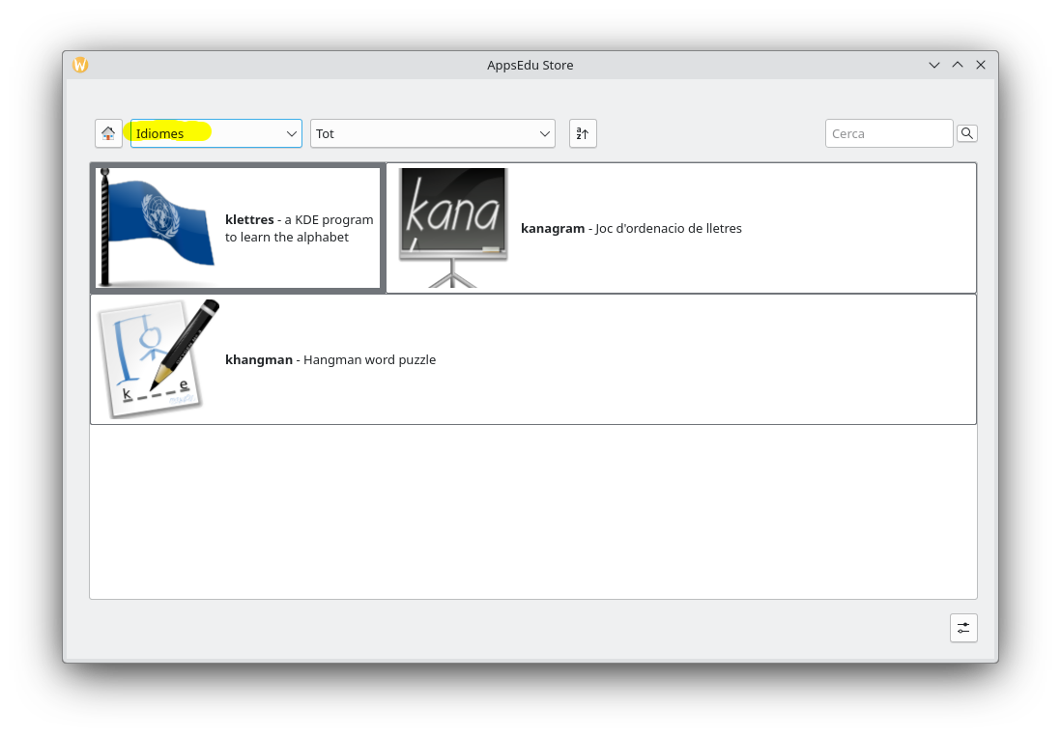Open the Idiomes category dropdown

(215, 133)
